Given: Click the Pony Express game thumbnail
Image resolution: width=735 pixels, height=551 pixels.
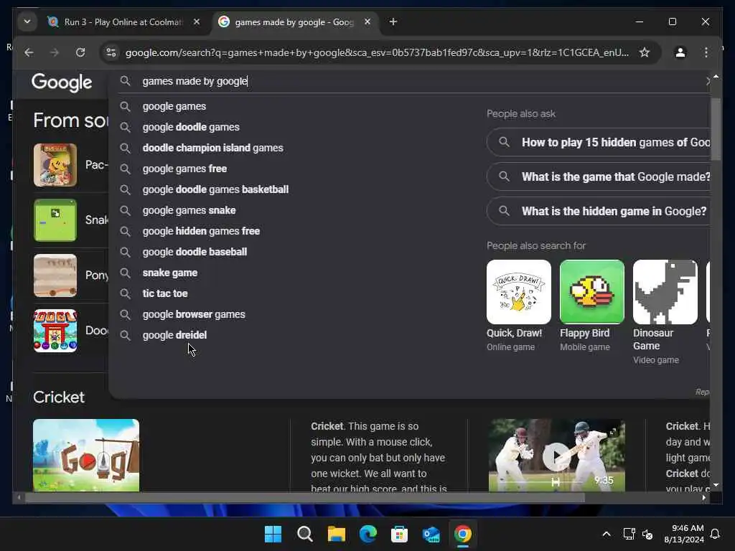Looking at the screenshot, I should tap(55, 275).
